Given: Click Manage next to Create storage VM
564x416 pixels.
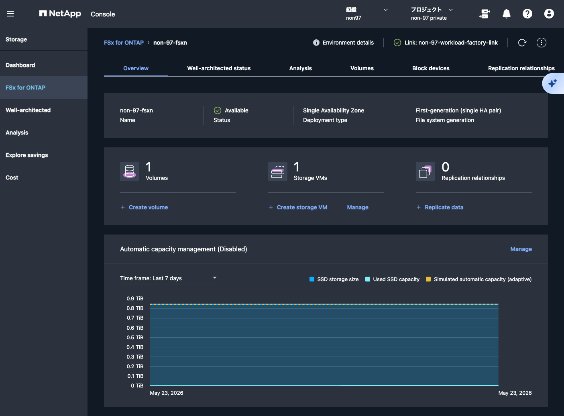Looking at the screenshot, I should pyautogui.click(x=358, y=207).
